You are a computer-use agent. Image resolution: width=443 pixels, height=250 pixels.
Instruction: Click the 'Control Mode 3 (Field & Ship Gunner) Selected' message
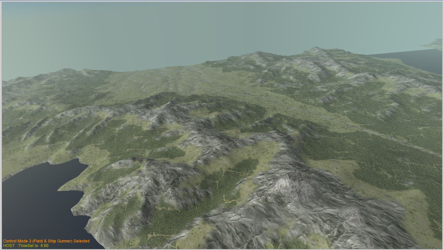point(46,241)
